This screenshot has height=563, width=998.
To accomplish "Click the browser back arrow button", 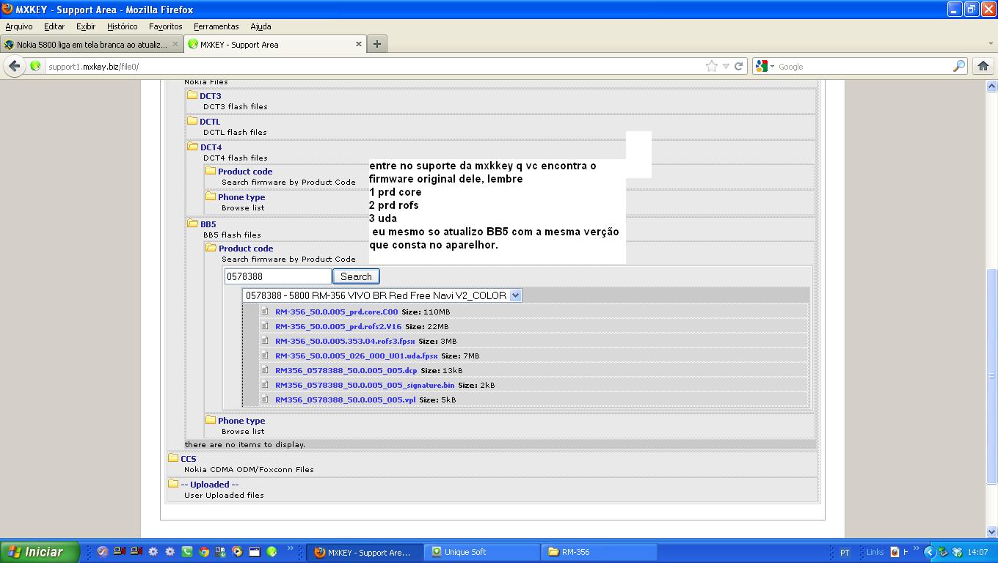I will (x=15, y=66).
